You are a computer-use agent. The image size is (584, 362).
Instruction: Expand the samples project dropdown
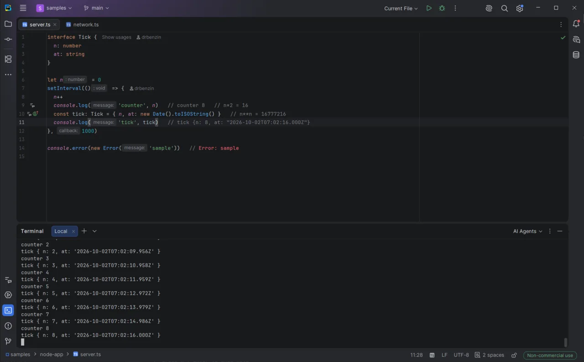pyautogui.click(x=54, y=8)
